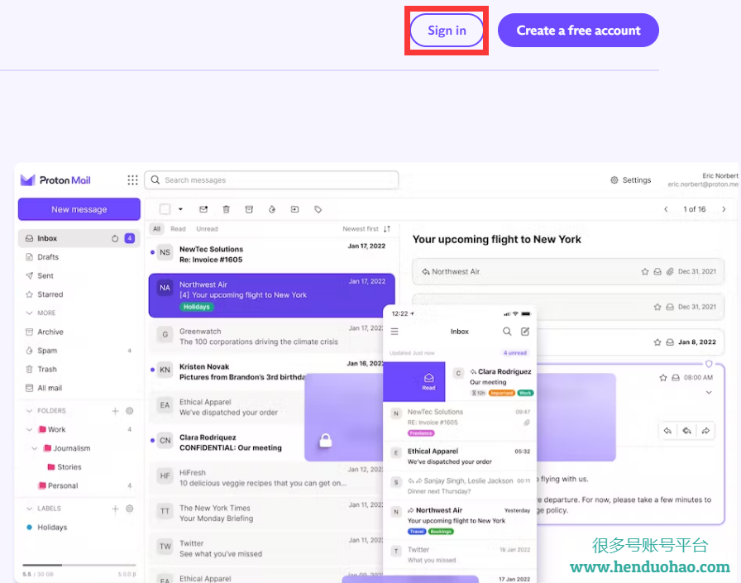
Task: Open the Inbox folder
Action: [79, 238]
